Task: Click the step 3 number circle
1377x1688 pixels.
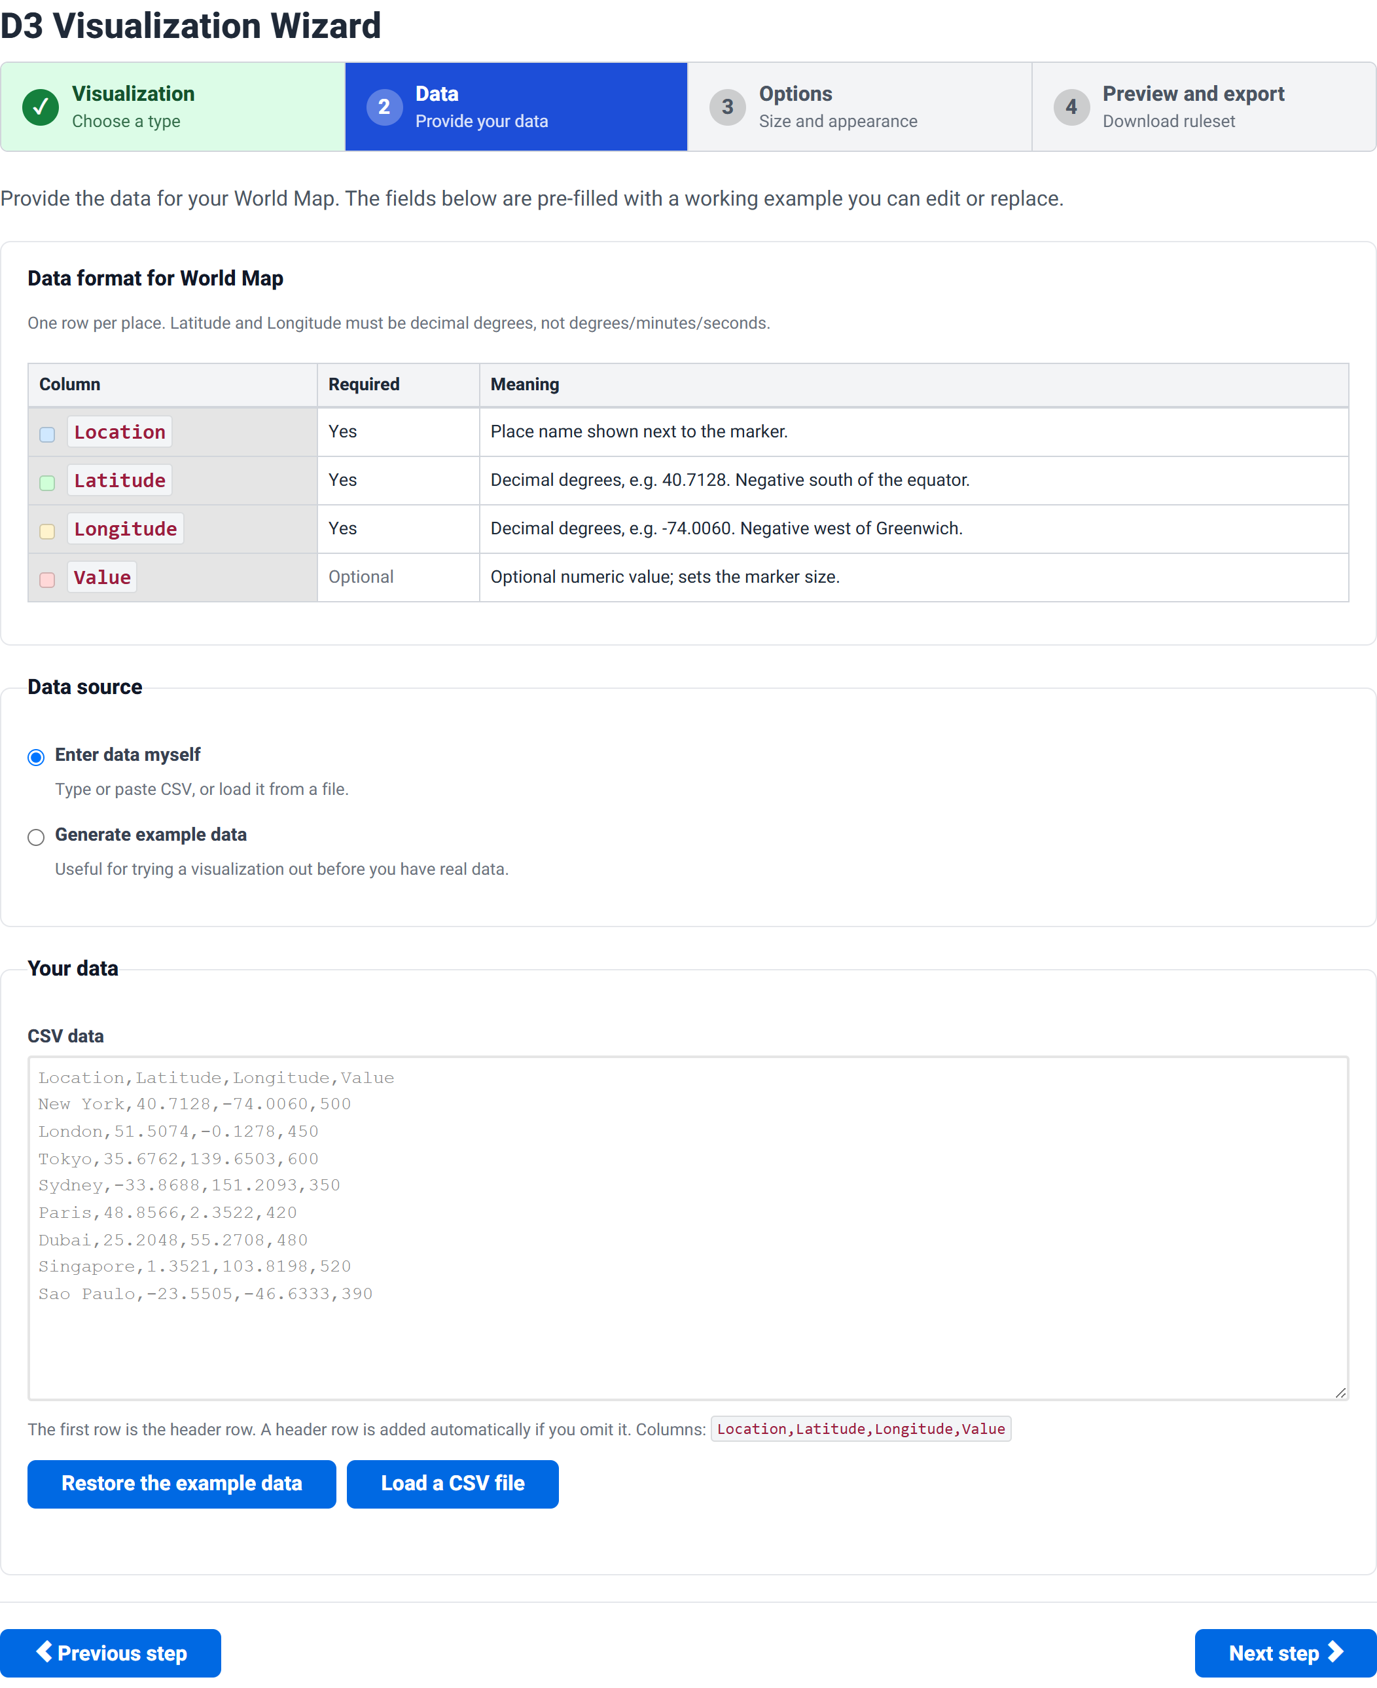Action: click(x=727, y=107)
